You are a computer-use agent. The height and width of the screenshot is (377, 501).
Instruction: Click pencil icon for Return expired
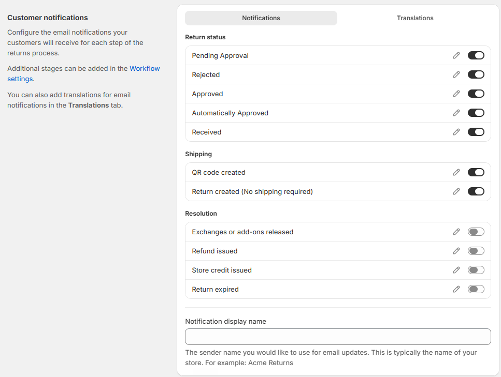(x=456, y=289)
